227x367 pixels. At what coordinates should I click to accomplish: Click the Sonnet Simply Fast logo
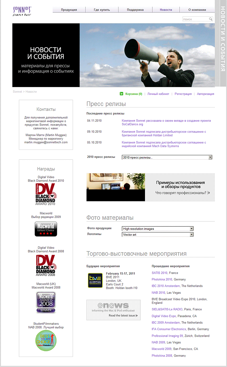(22, 11)
